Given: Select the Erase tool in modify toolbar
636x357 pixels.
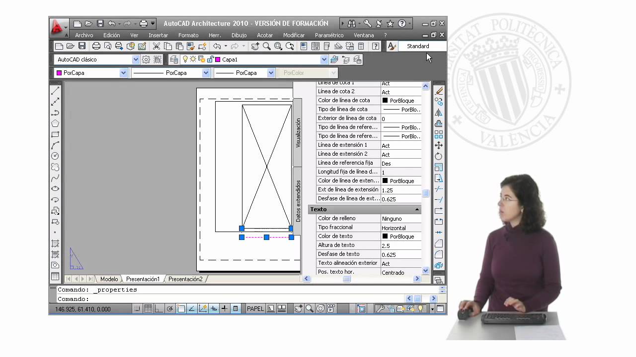Looking at the screenshot, I should click(x=439, y=91).
